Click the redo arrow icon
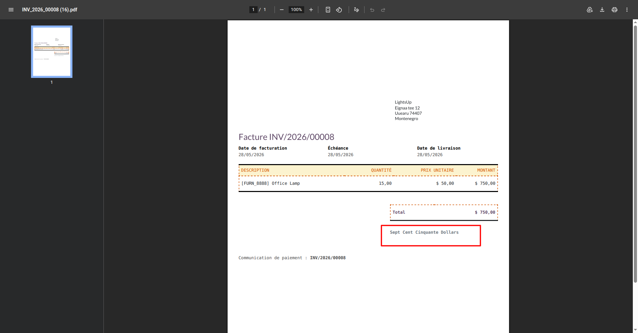 pos(383,10)
